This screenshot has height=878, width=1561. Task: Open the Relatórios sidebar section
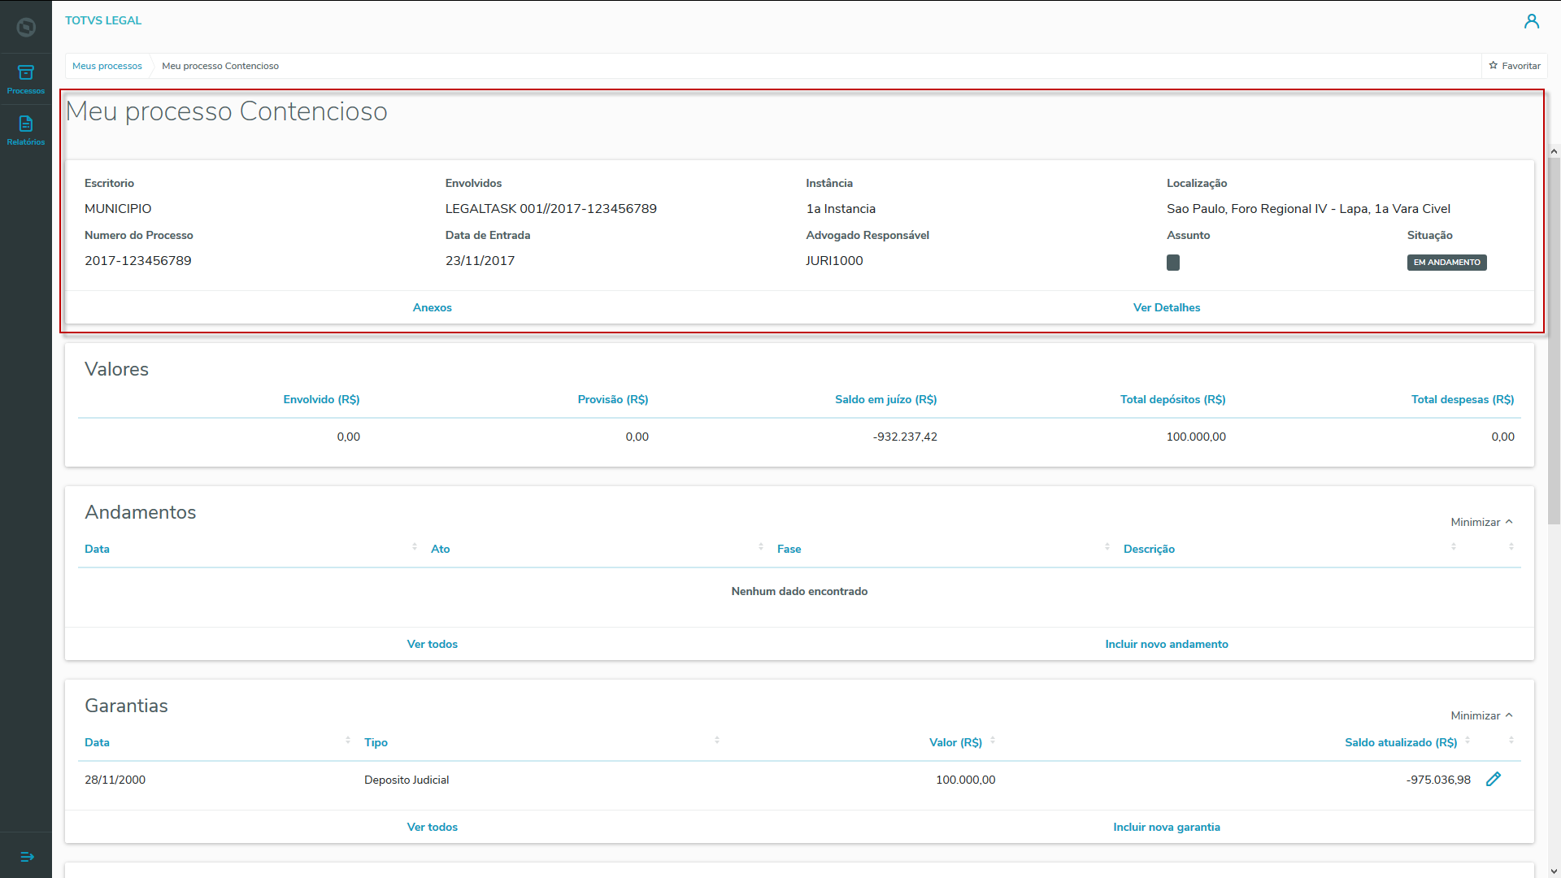[26, 130]
